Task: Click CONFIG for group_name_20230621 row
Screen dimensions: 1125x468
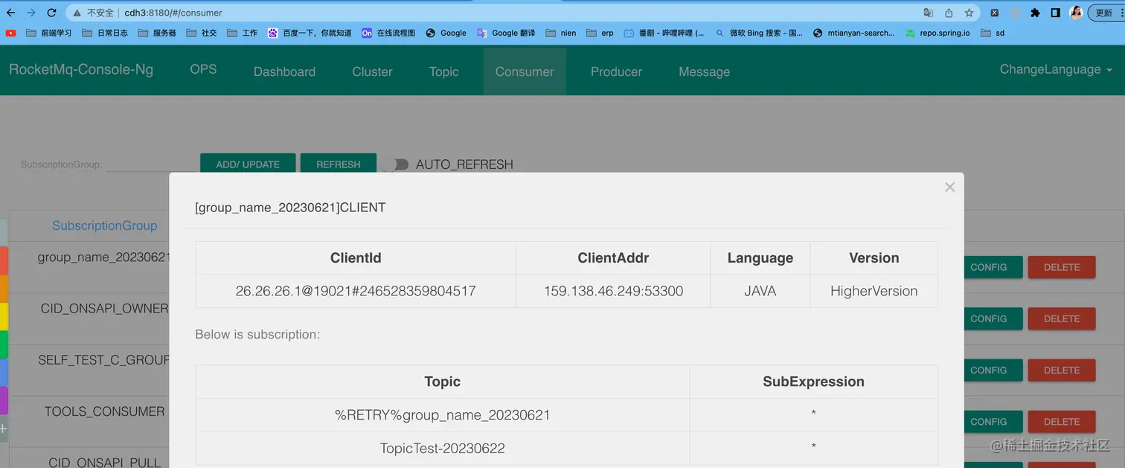Action: click(x=988, y=267)
